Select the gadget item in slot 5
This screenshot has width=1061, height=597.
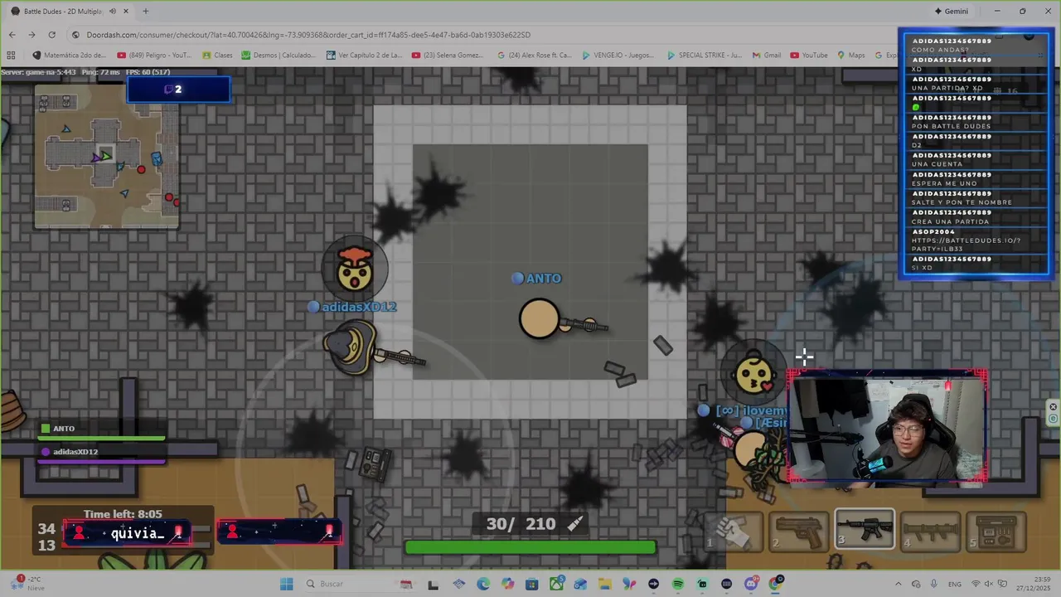997,531
